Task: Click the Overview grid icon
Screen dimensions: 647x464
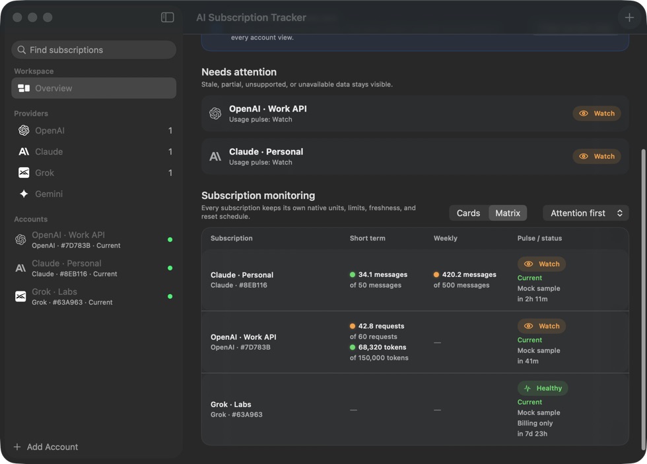Action: coord(24,88)
